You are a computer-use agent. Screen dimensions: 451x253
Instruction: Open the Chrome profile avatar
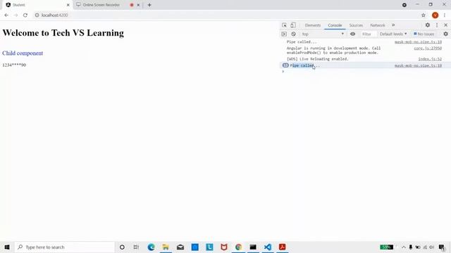click(x=435, y=15)
